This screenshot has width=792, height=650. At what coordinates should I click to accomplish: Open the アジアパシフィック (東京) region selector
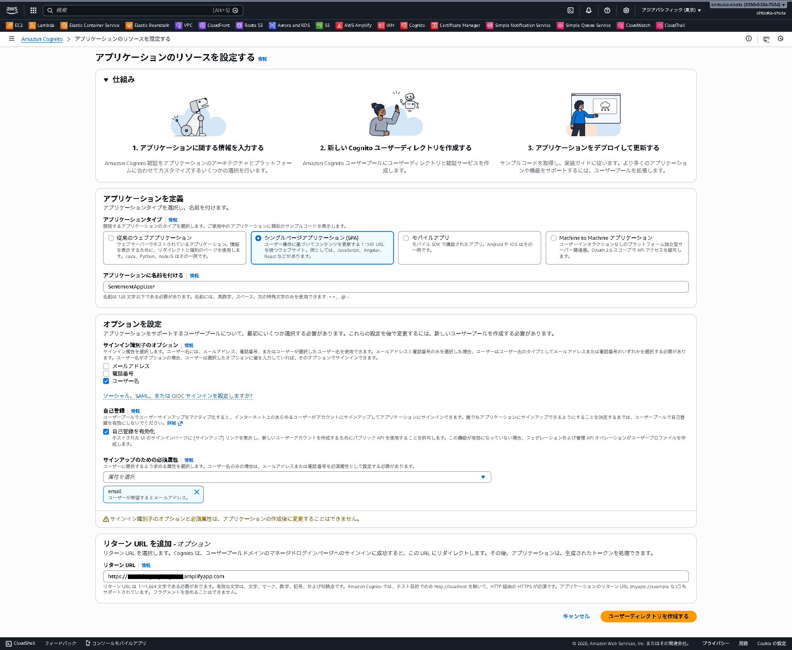tap(670, 10)
